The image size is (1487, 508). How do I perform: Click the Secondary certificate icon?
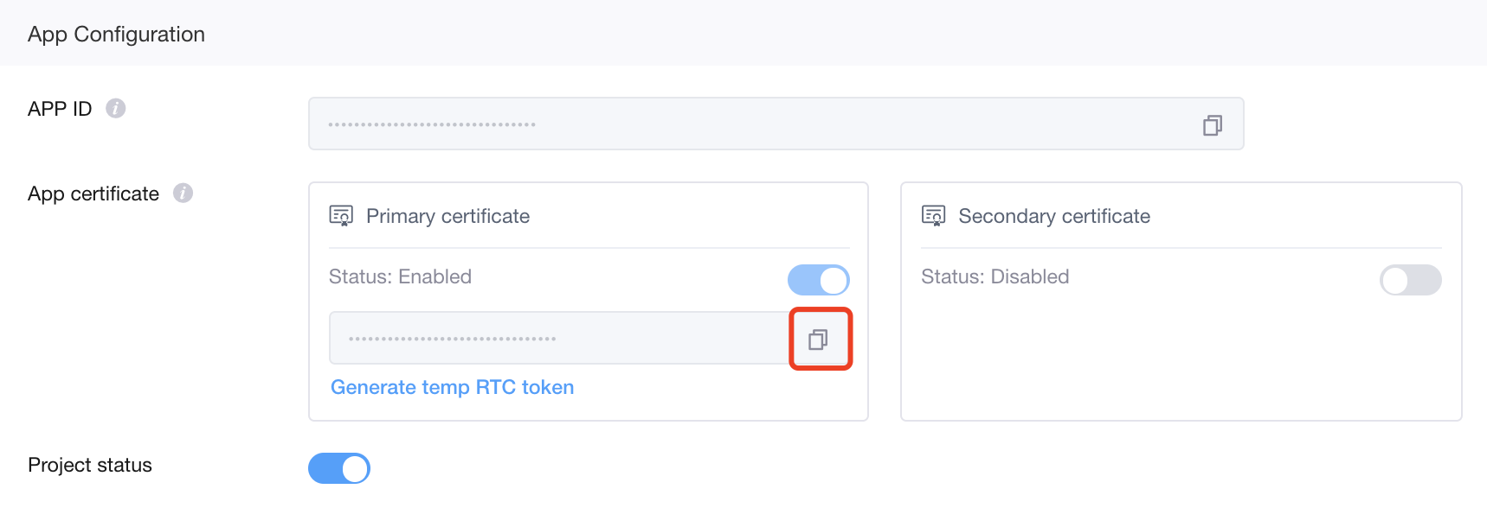pyautogui.click(x=933, y=216)
